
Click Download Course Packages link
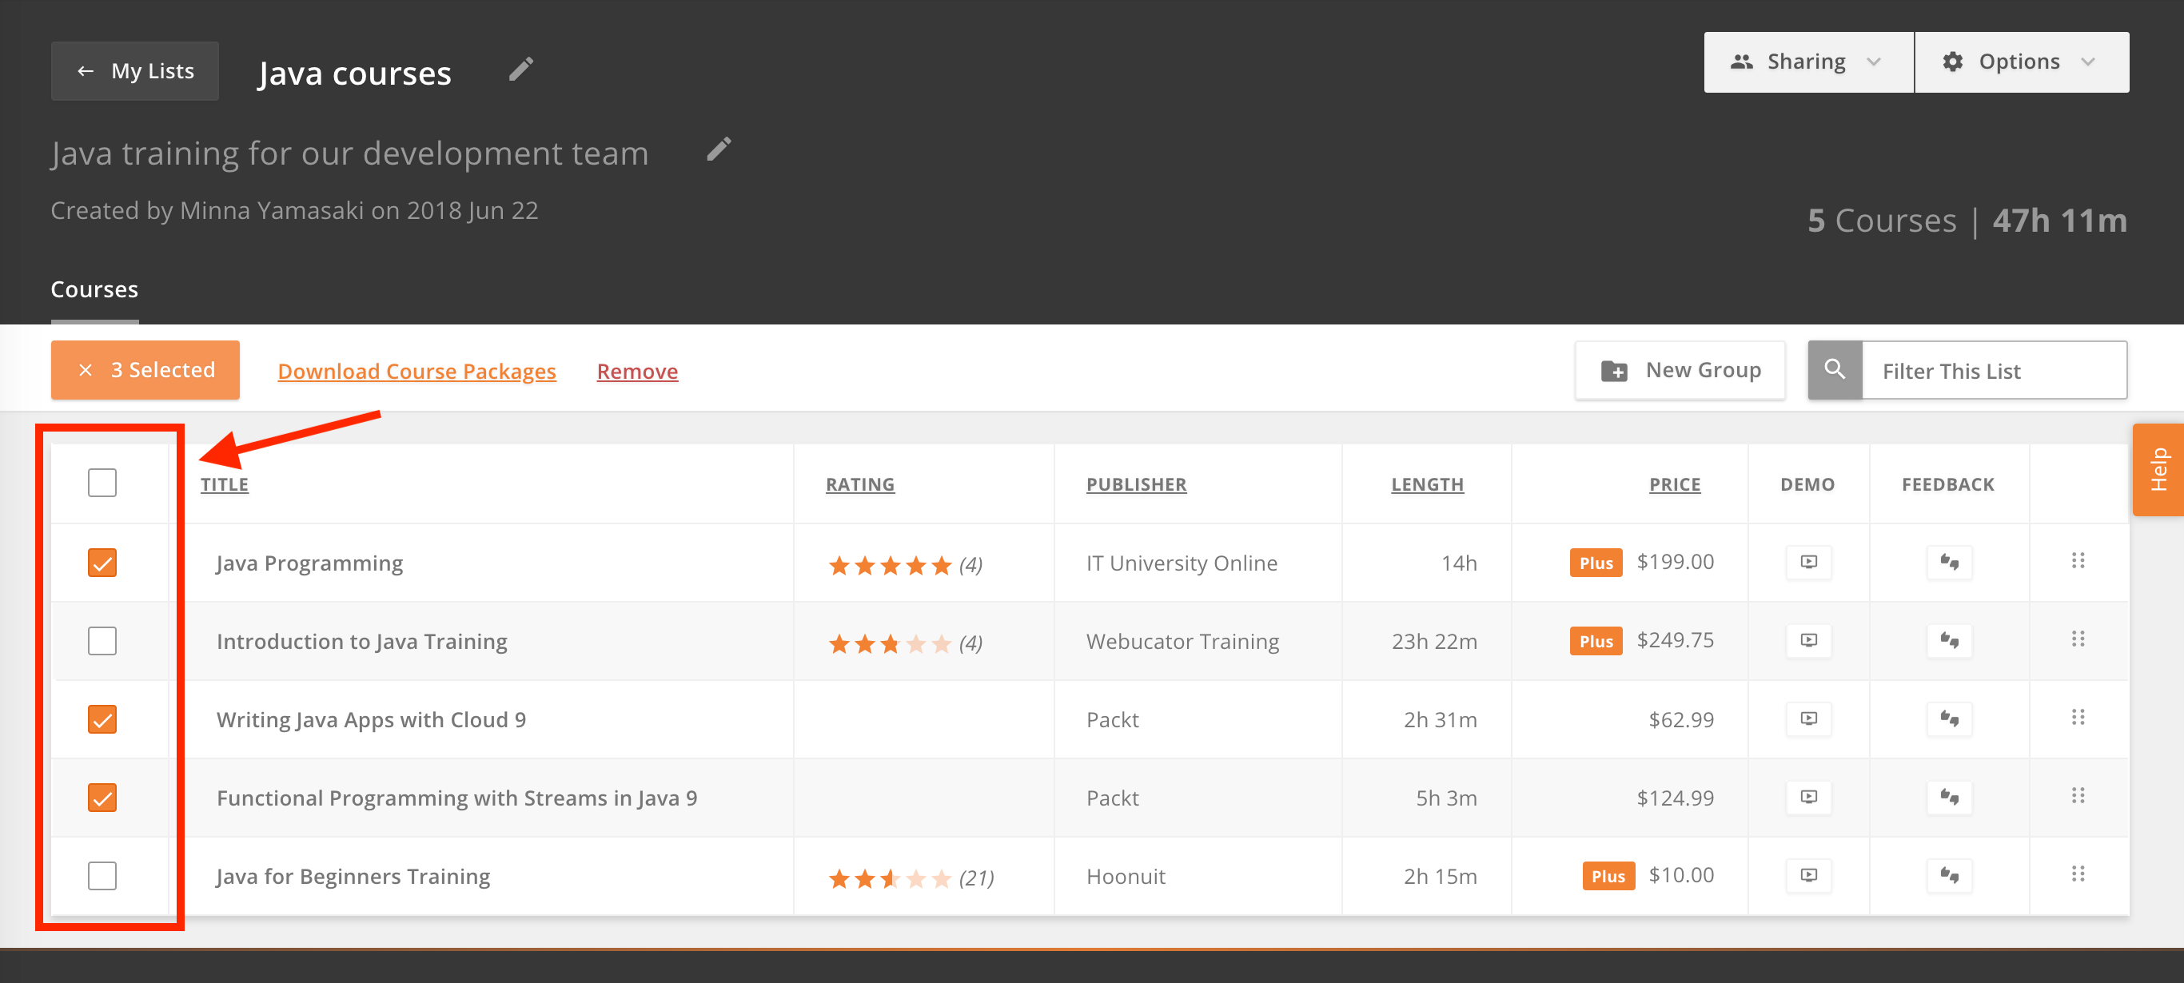pos(416,371)
